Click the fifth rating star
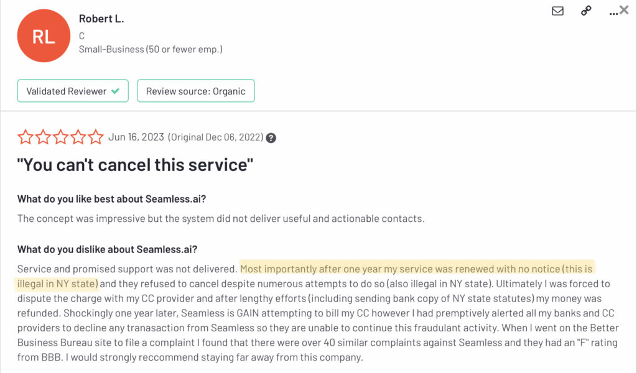Viewport: 637px width, 373px height. pyautogui.click(x=96, y=137)
